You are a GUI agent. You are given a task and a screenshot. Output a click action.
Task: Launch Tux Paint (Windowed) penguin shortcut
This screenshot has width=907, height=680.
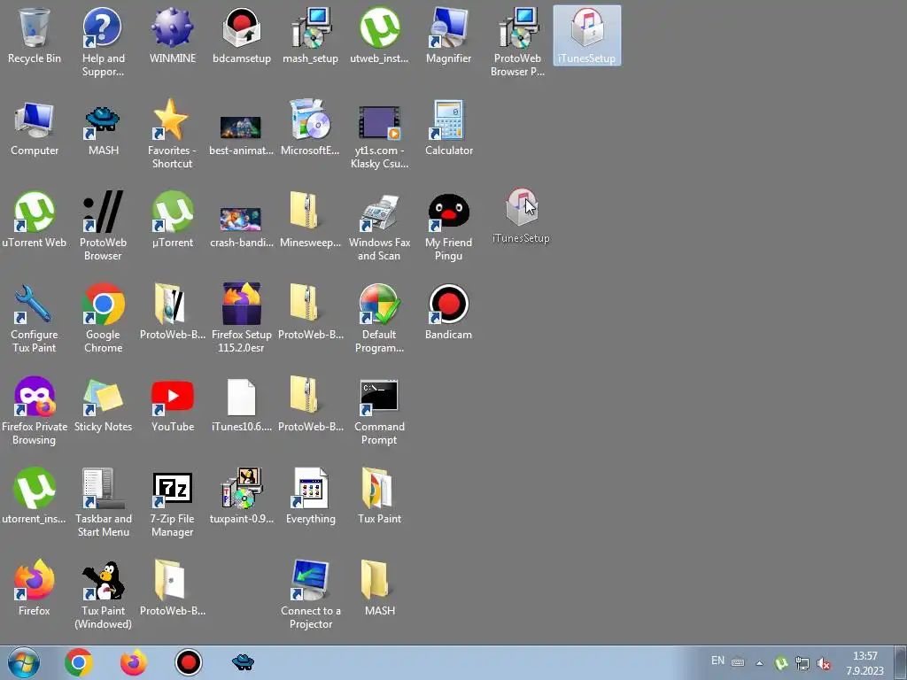(x=103, y=596)
